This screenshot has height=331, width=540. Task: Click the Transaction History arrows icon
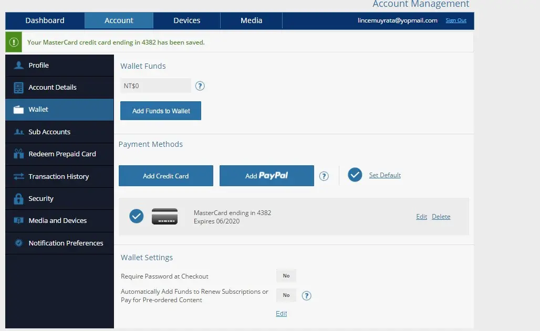[18, 176]
